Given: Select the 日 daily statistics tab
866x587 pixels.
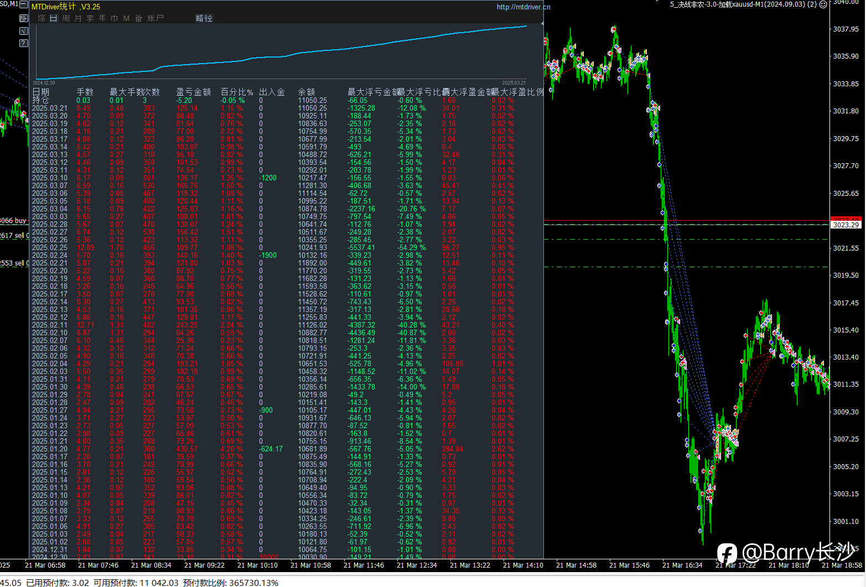Looking at the screenshot, I should 54,18.
